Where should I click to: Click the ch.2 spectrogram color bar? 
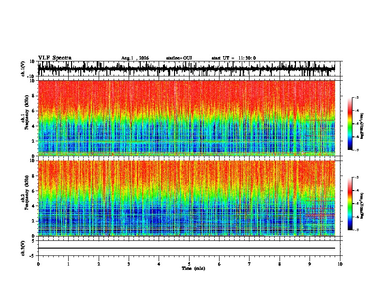tap(350, 204)
